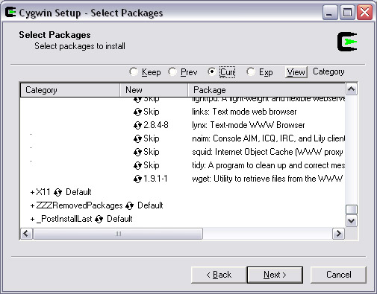Toggle the cycle icon for naim package
Viewport: 377px width, 294px height.
137,138
